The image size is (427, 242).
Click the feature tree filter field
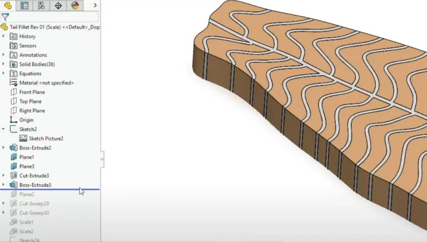pyautogui.click(x=53, y=17)
